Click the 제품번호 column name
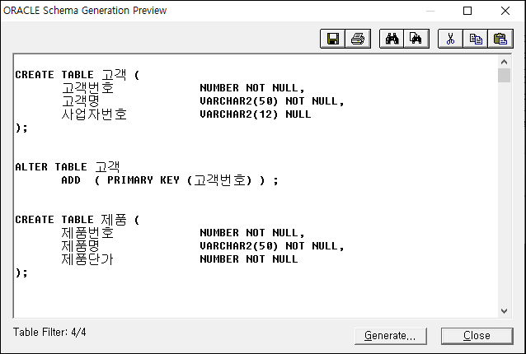526x354 pixels. [87, 233]
